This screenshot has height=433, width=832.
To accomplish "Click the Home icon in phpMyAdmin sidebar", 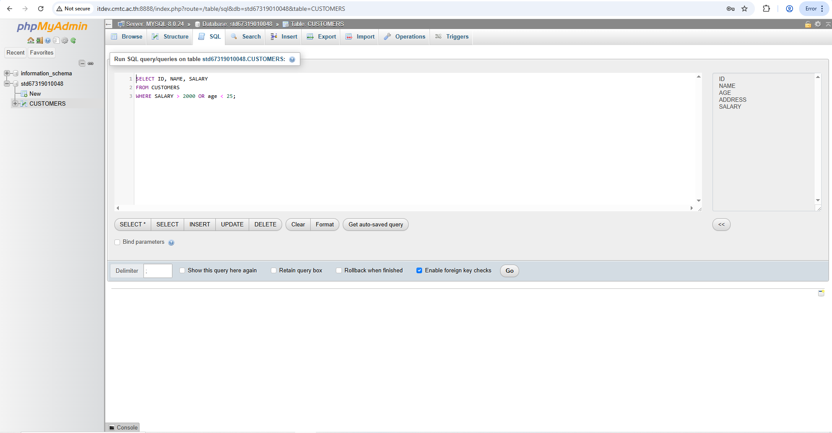I will (31, 40).
